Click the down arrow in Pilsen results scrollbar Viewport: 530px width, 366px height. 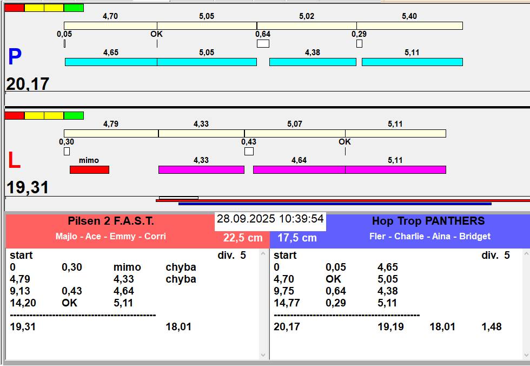pyautogui.click(x=263, y=355)
